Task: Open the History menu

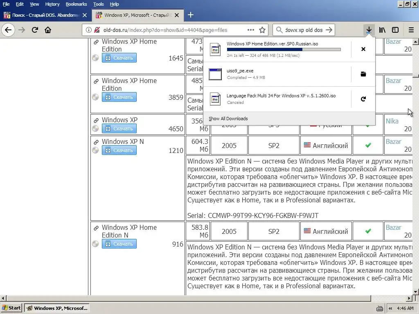Action: [x=52, y=4]
